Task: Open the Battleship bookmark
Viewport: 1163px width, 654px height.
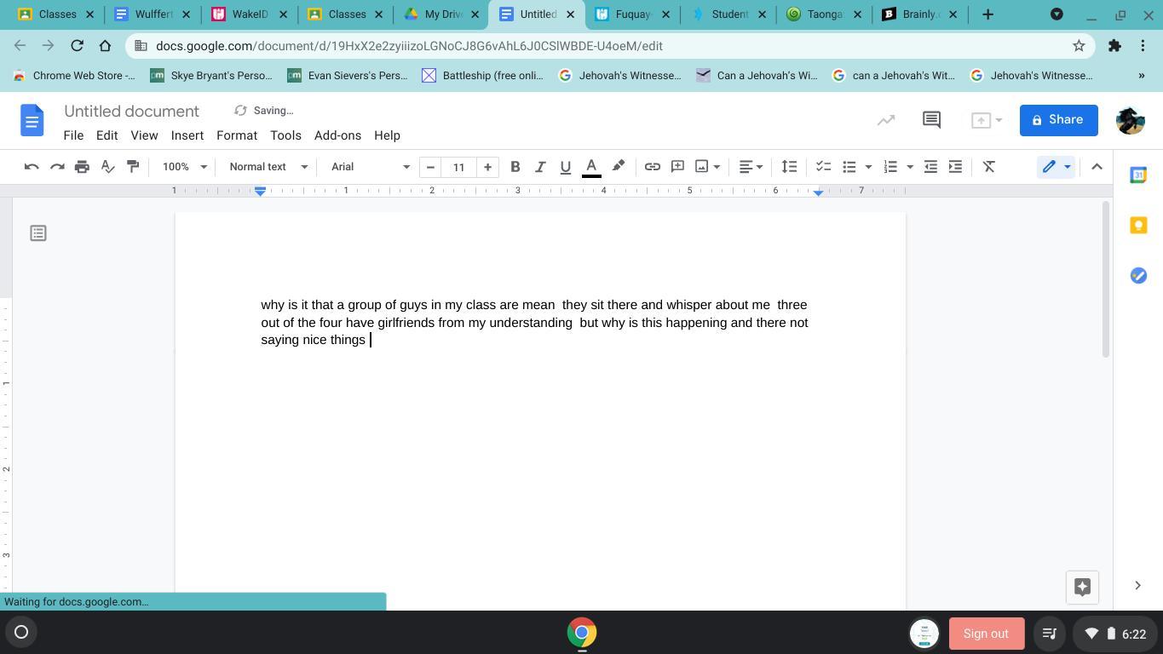Action: 482,76
